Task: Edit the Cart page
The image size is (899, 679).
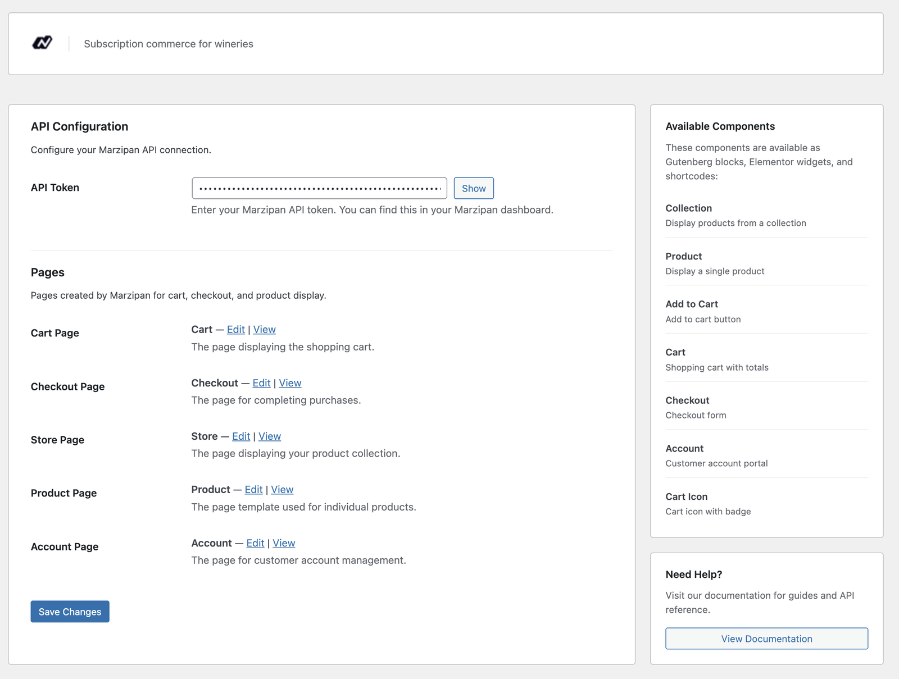Action: (x=236, y=330)
